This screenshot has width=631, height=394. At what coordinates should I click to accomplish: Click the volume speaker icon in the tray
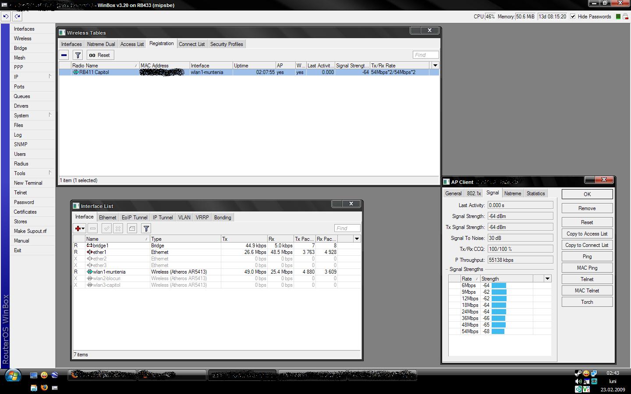[578, 381]
